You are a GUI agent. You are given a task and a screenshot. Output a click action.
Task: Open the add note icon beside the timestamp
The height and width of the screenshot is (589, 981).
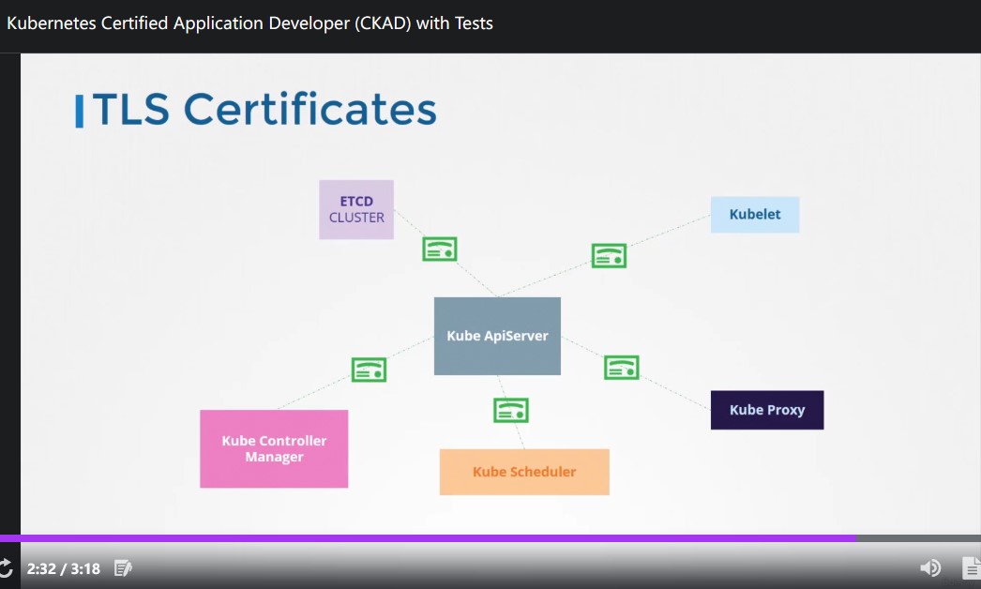pyautogui.click(x=123, y=568)
